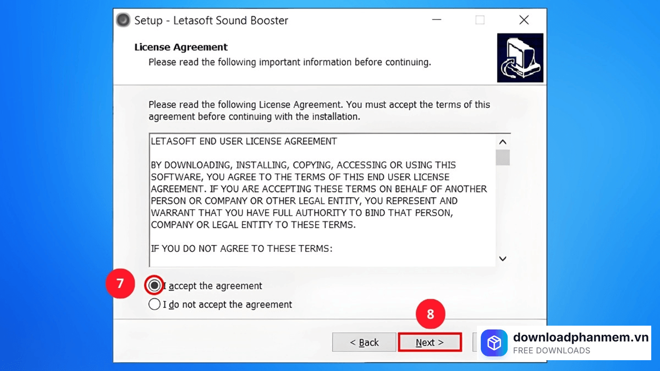Viewport: 660px width, 371px height.
Task: Click the Letasoft Sound Booster icon in title bar
Action: click(x=123, y=20)
